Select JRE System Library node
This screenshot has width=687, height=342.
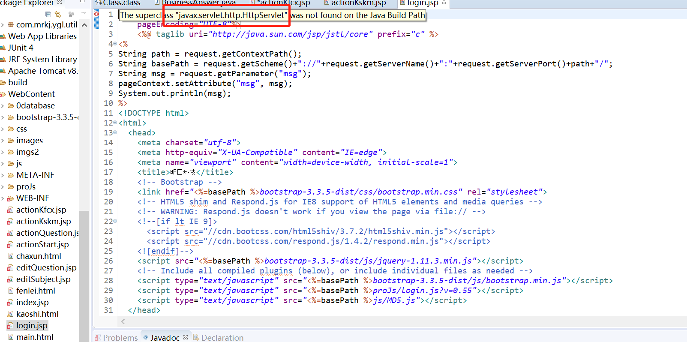[42, 59]
